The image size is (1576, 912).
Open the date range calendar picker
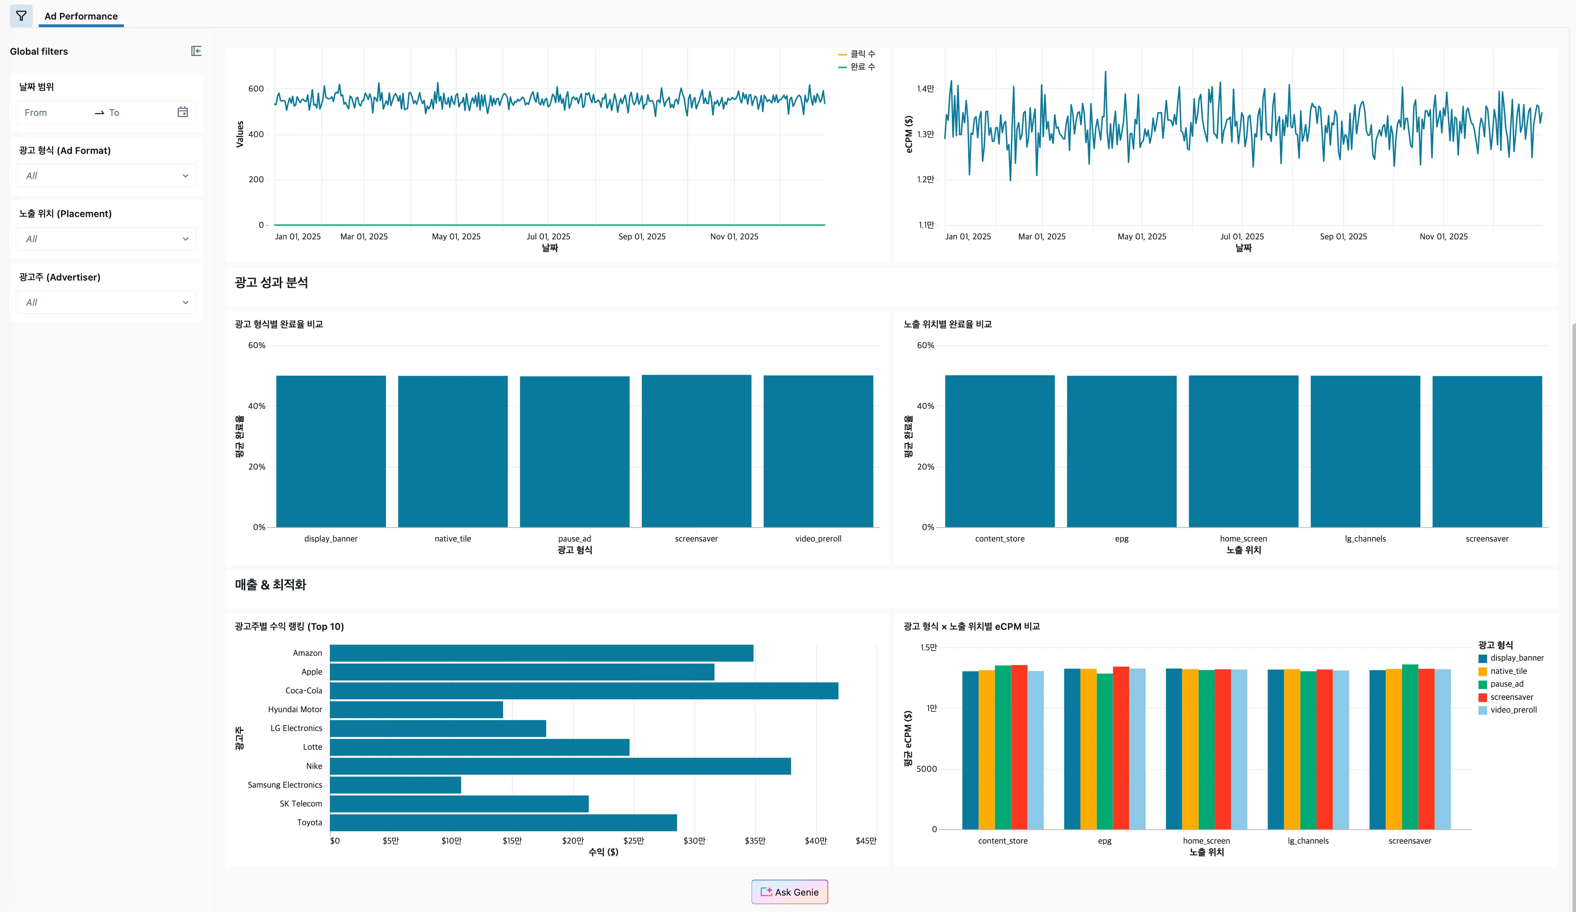coord(183,112)
